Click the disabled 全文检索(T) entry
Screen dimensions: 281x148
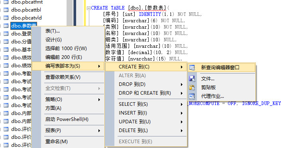(68, 88)
